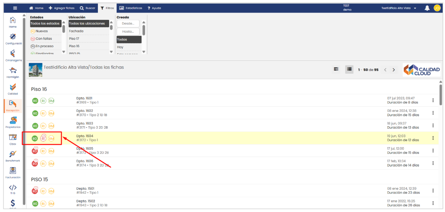
Task: Go to Agregar fichas in the top menu
Action: [62, 8]
